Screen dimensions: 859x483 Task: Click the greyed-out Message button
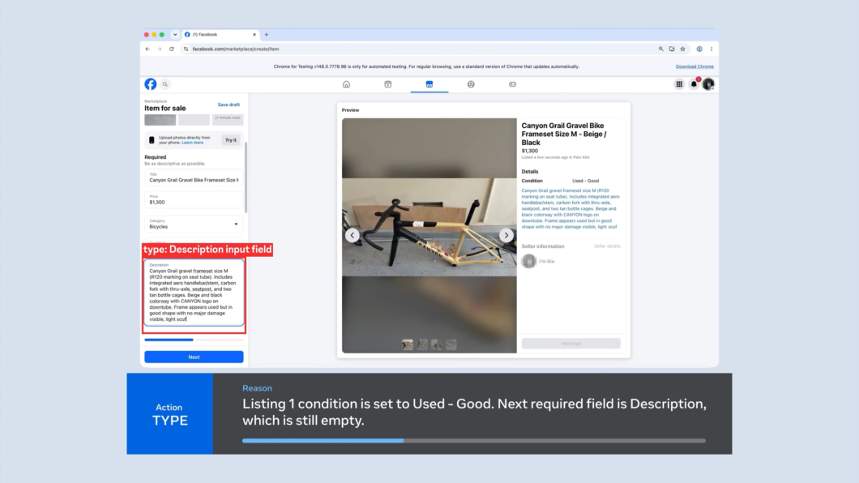571,344
